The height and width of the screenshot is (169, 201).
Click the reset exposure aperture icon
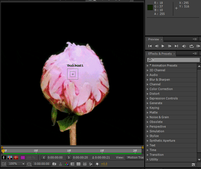[97, 164]
